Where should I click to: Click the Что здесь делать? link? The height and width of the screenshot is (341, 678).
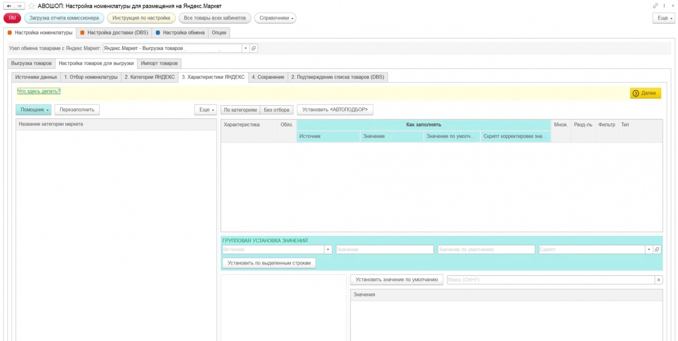point(39,91)
